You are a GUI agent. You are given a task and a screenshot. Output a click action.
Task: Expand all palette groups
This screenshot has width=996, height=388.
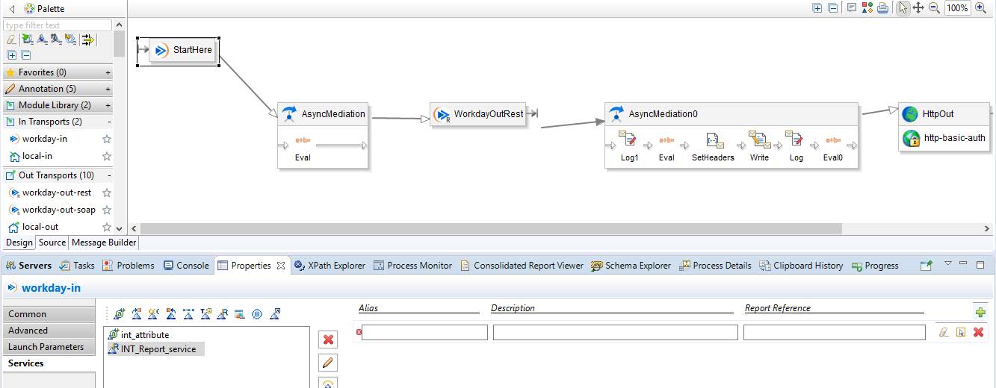[x=11, y=55]
